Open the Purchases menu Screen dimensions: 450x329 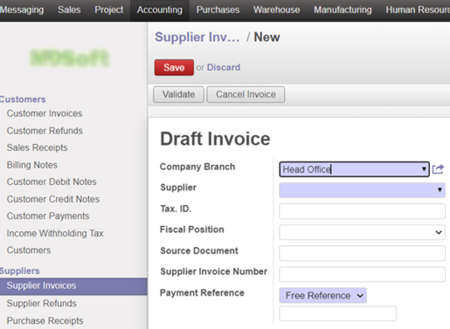click(218, 10)
